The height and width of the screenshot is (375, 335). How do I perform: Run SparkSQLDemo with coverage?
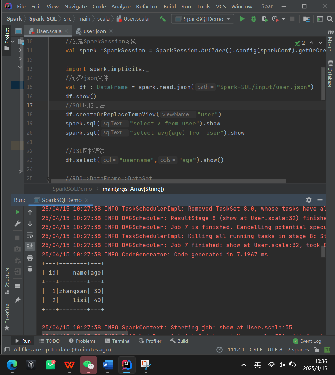point(264,19)
